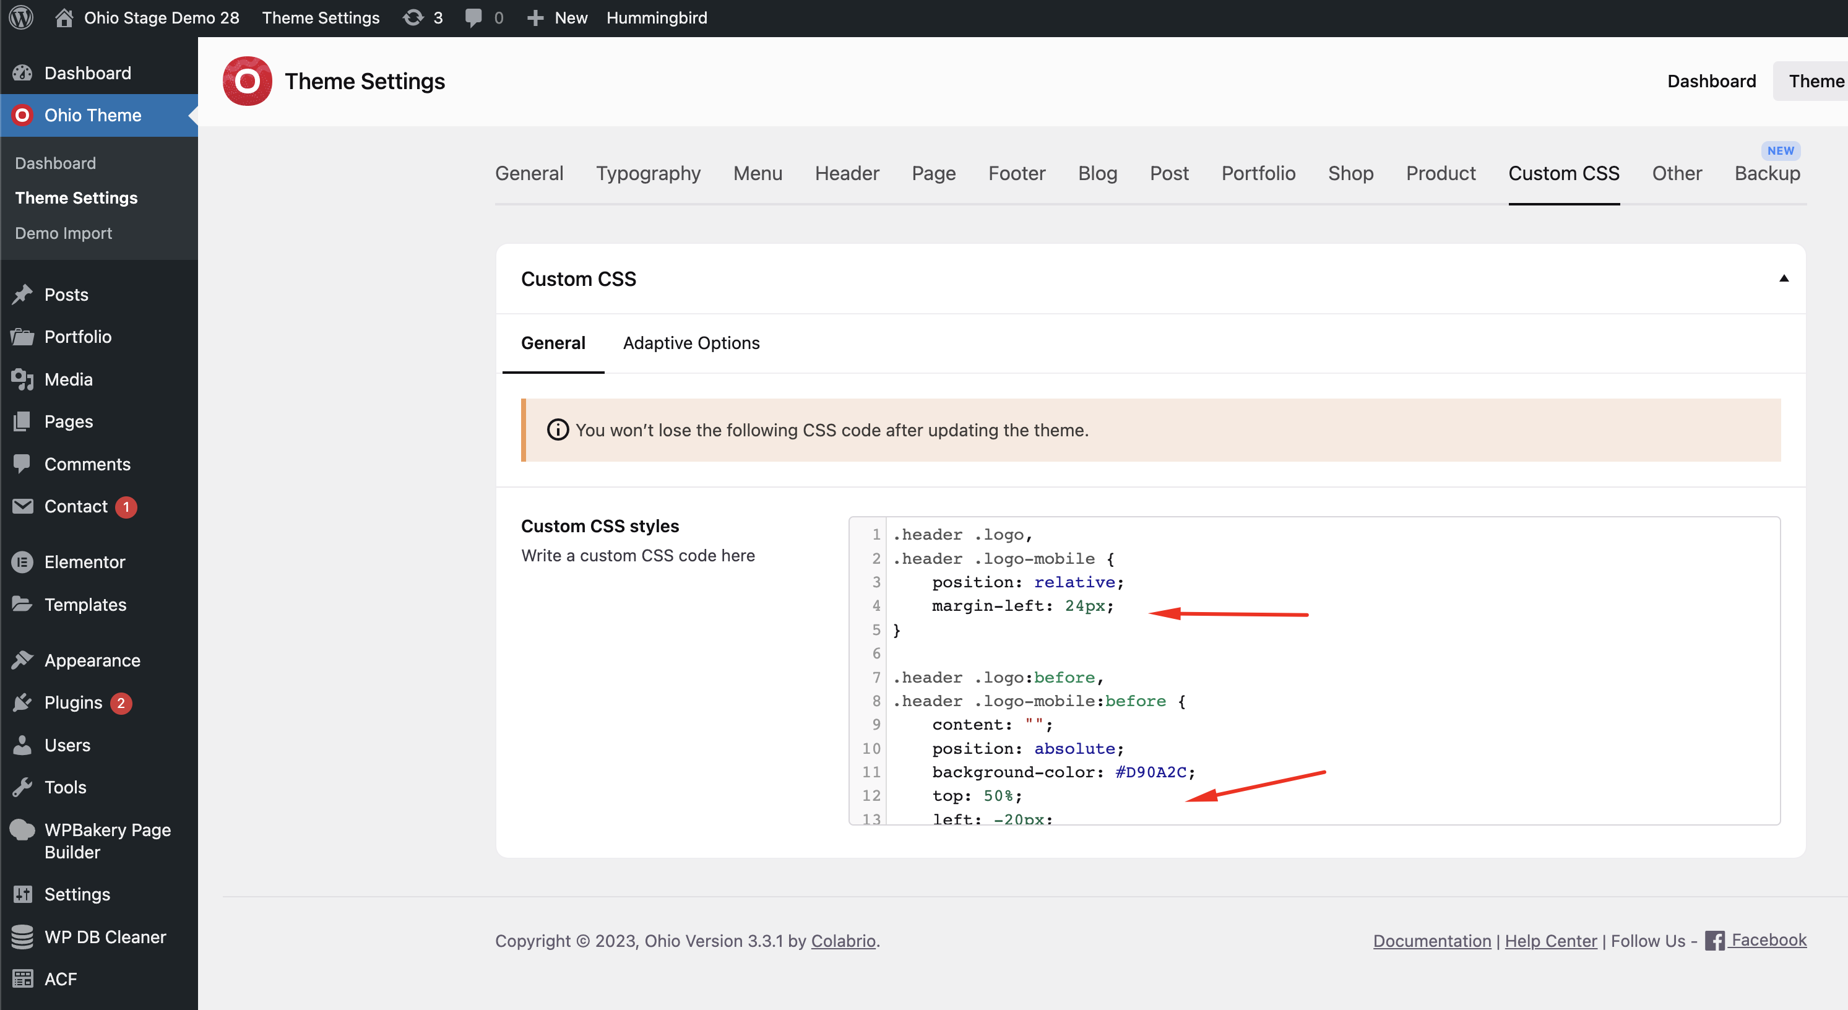
Task: Click the updates icon showing 3
Action: [x=413, y=18]
